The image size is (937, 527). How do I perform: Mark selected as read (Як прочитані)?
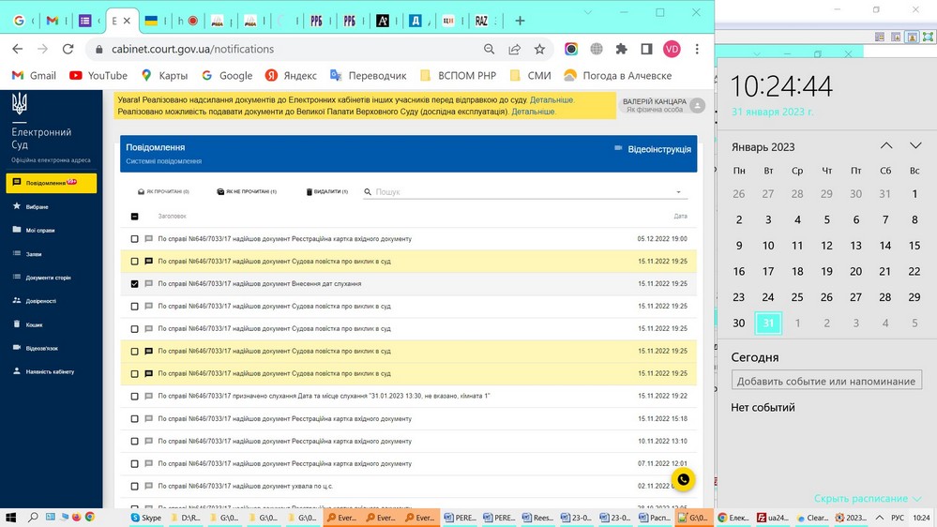(x=163, y=192)
